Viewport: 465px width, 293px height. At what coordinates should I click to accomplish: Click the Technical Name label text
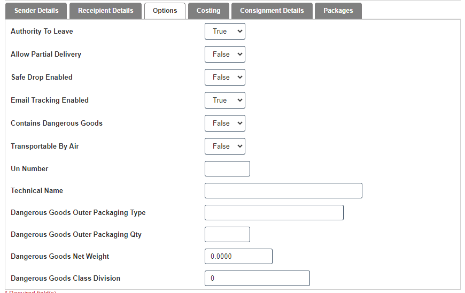(37, 191)
